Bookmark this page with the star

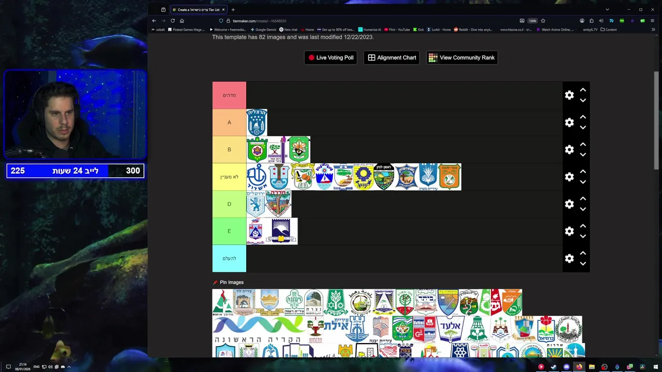point(543,21)
